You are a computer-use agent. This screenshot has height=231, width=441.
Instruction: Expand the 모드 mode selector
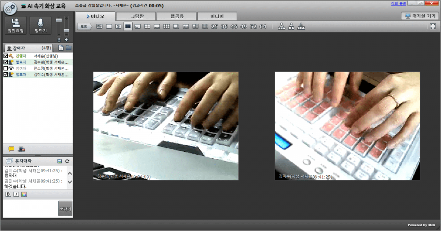(x=85, y=26)
